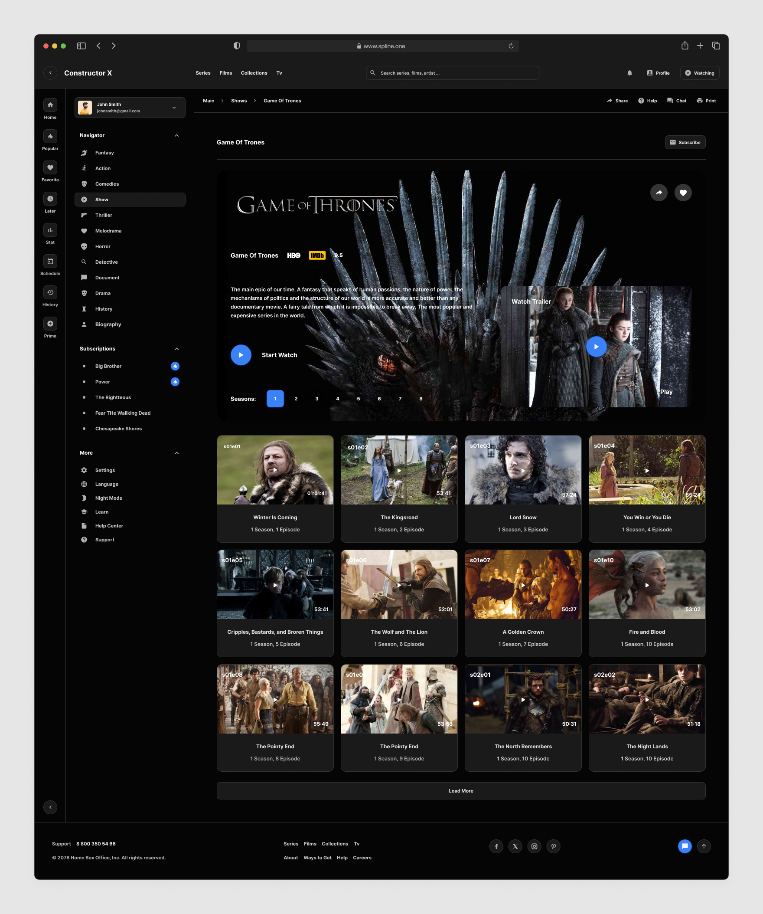
Task: Open the Prime plus icon
Action: point(50,324)
